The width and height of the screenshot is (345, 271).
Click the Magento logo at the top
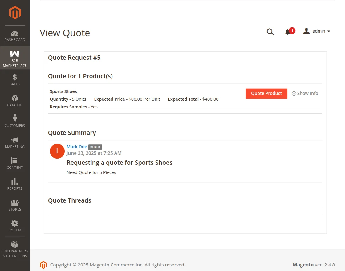[14, 13]
